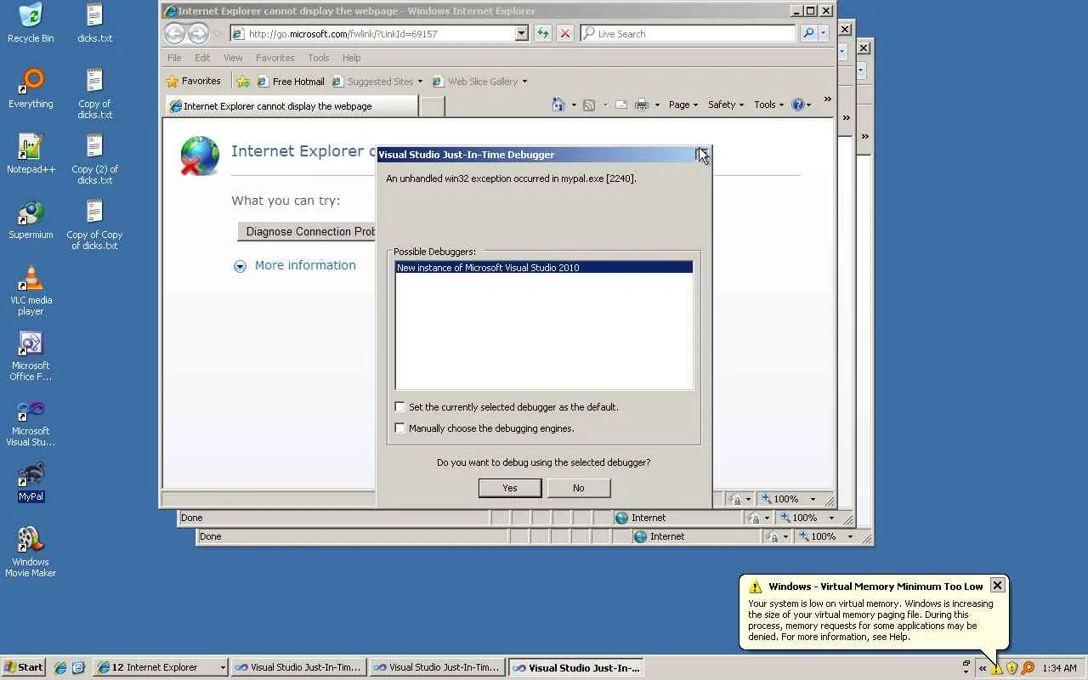
Task: Open the Edit menu in Internet Explorer
Action: [202, 58]
